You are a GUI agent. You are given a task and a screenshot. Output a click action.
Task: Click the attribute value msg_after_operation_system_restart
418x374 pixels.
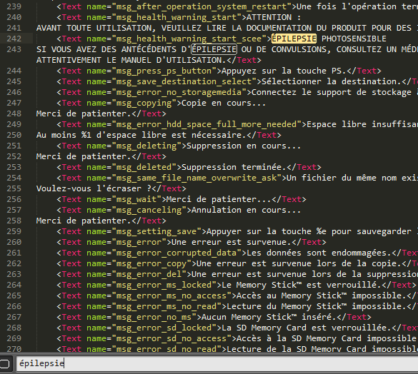pos(201,6)
